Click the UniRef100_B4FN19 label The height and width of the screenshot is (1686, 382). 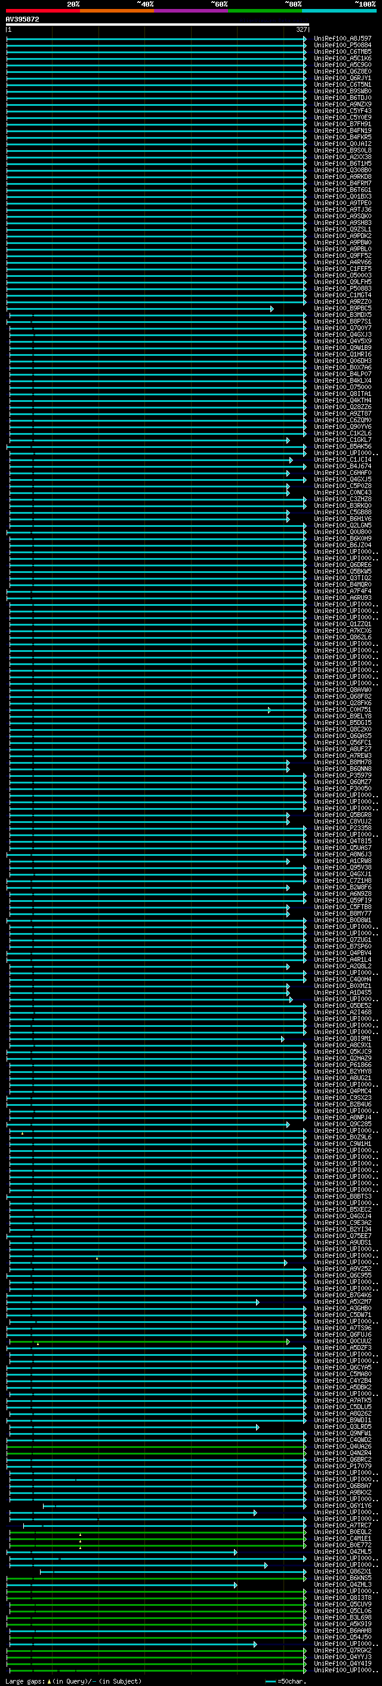(x=343, y=130)
